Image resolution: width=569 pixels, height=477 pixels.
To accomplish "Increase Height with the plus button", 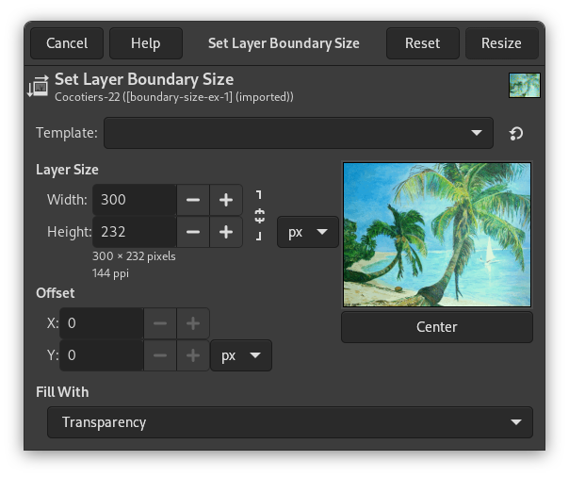I will [x=226, y=232].
